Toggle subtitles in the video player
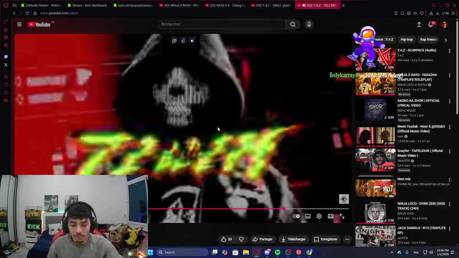The image size is (459, 258). point(308,216)
